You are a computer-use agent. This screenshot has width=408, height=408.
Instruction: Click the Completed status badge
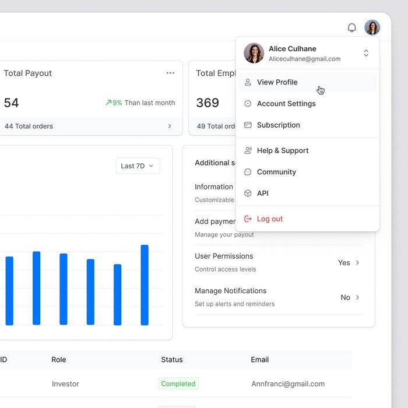point(178,384)
